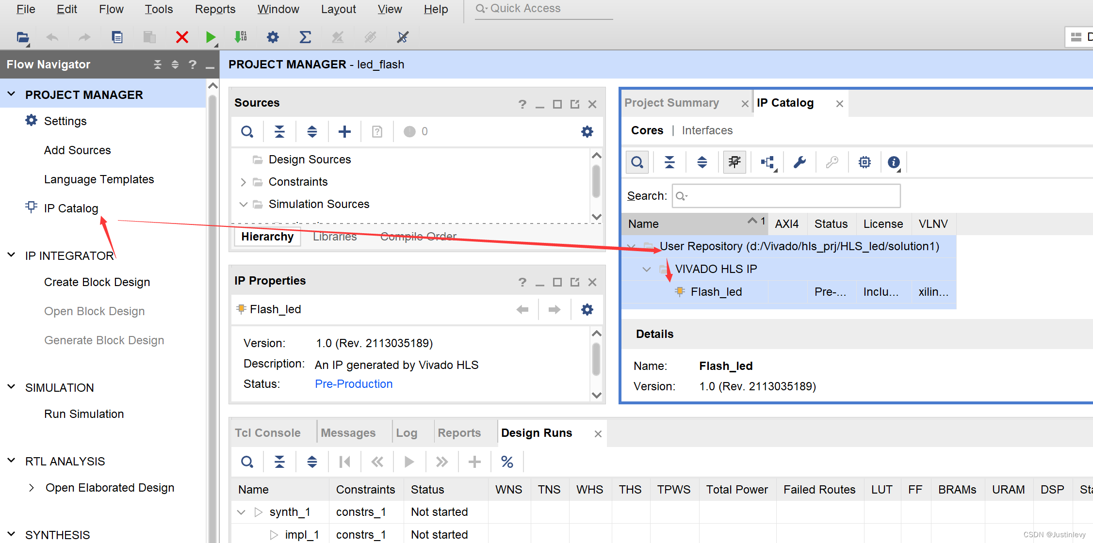1093x543 pixels.
Task: Click the percent icon in Design Runs
Action: [507, 462]
